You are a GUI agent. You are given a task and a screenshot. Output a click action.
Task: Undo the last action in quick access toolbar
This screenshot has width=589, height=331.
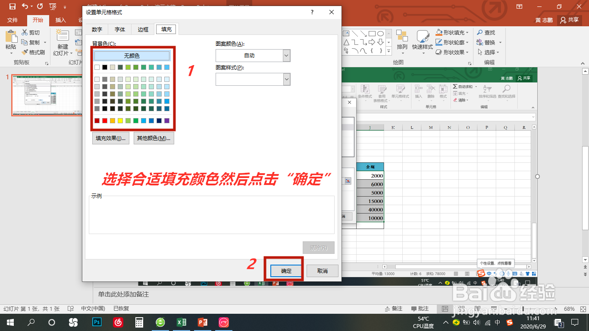pos(25,6)
